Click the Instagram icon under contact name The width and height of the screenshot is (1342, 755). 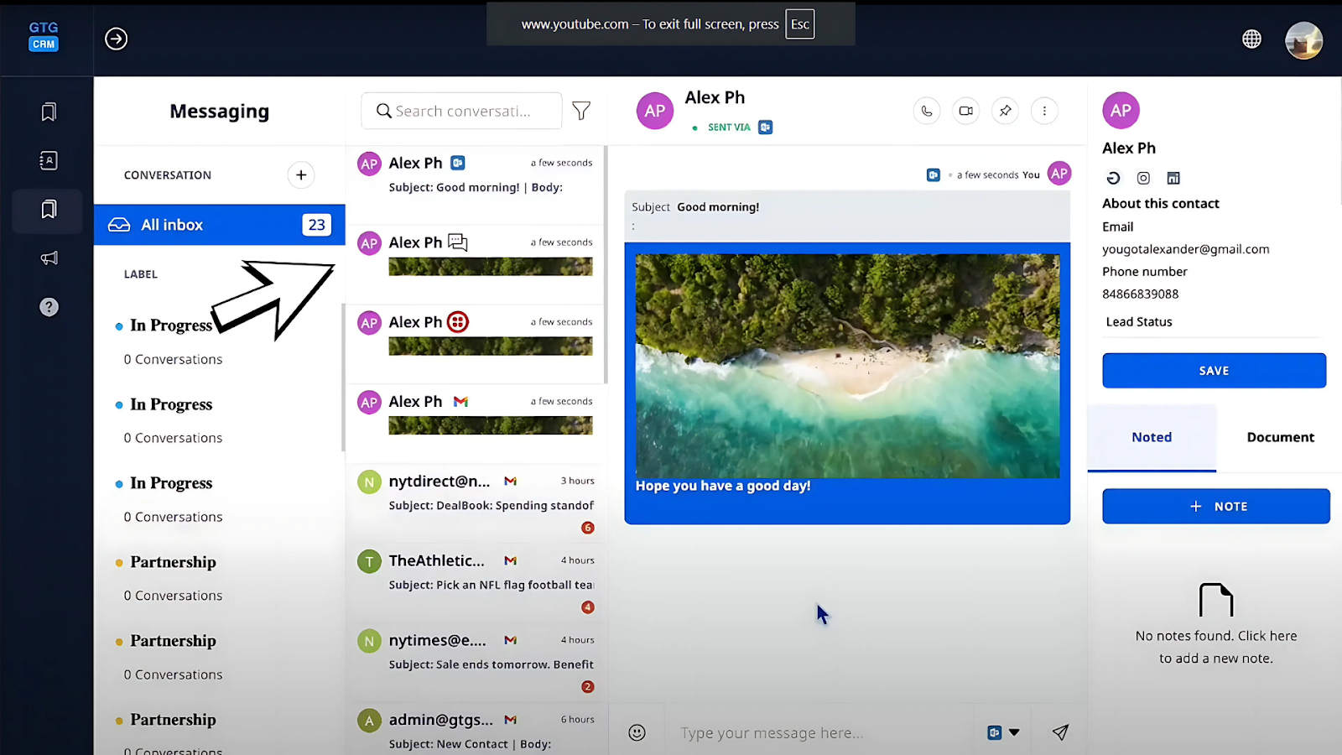(x=1143, y=178)
